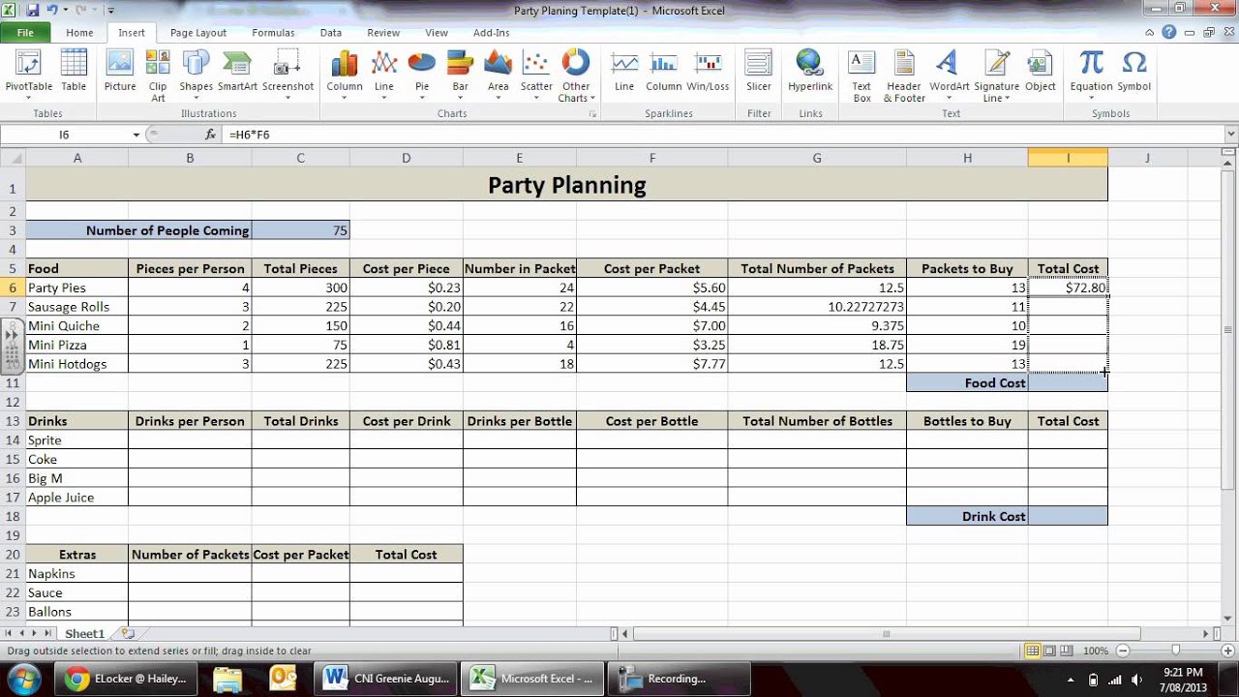Open the Name Box dropdown arrow
This screenshot has width=1239, height=697.
click(136, 135)
